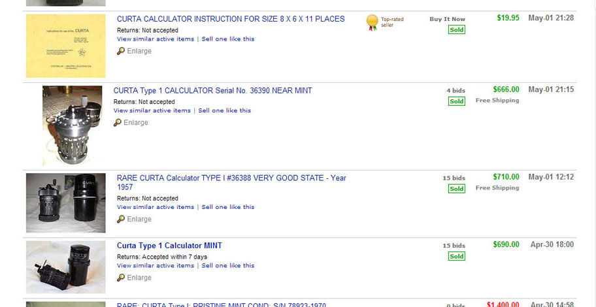Open RARE CURTA TYPE I #36388 listing
596x307 pixels.
[x=231, y=178]
